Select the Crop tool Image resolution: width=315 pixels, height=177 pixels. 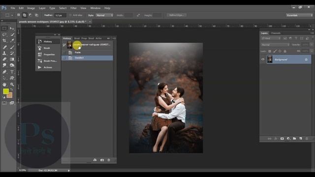[4, 40]
